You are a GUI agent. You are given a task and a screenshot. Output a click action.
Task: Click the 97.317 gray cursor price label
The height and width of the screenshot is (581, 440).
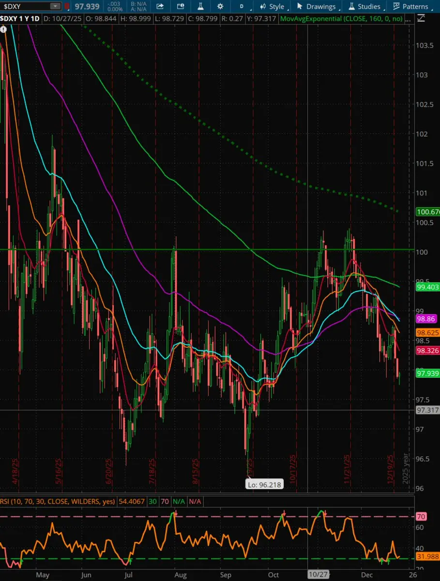[427, 410]
